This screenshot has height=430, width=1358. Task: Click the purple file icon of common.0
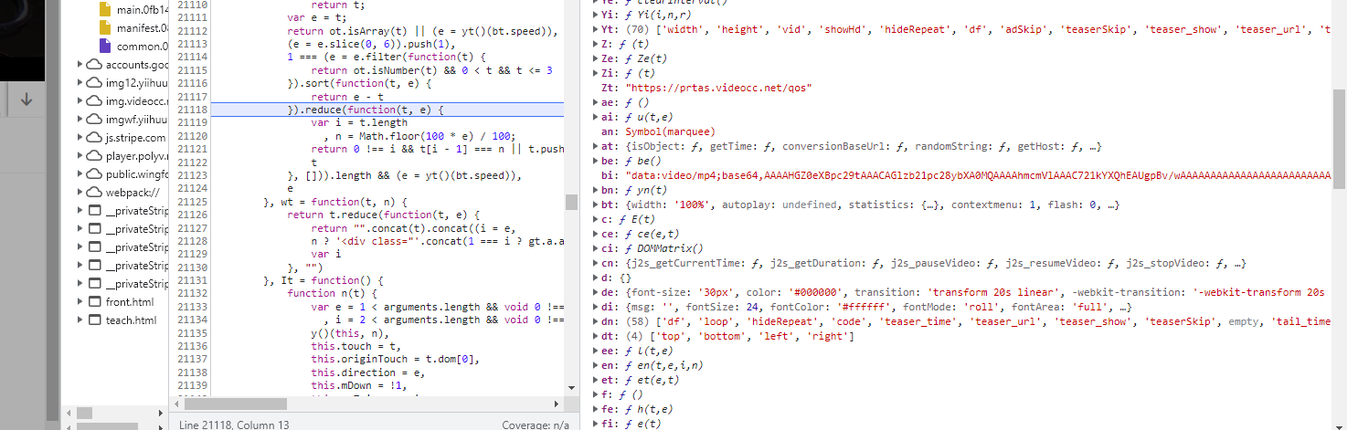105,47
